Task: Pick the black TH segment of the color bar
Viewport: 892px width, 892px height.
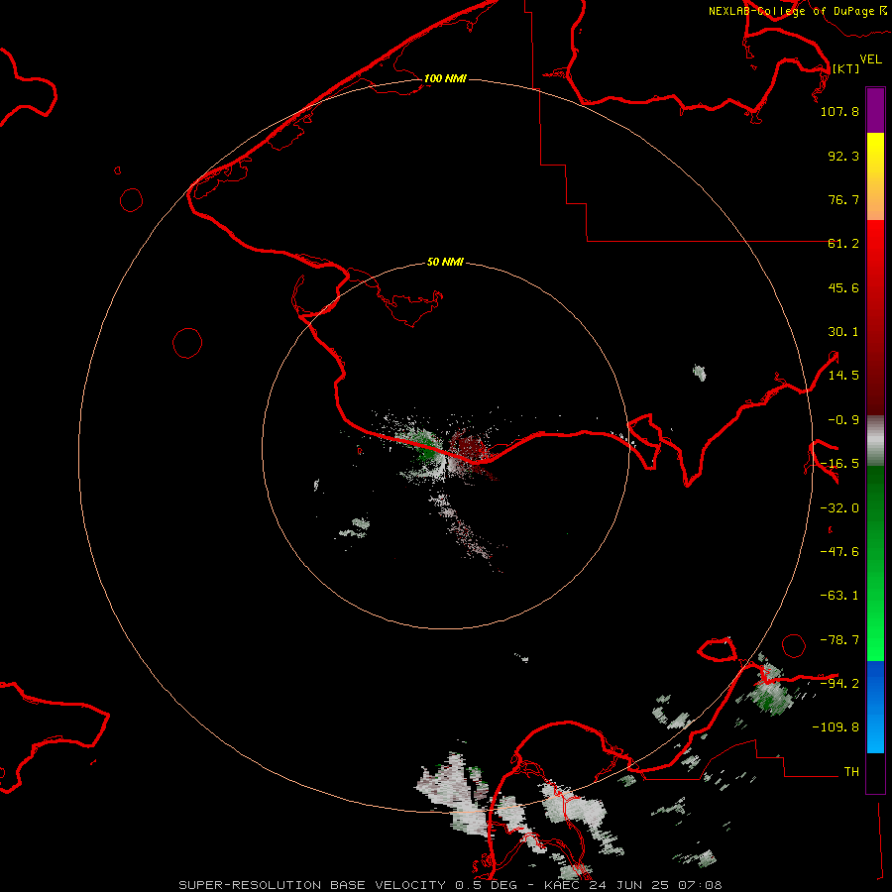Action: pos(875,772)
